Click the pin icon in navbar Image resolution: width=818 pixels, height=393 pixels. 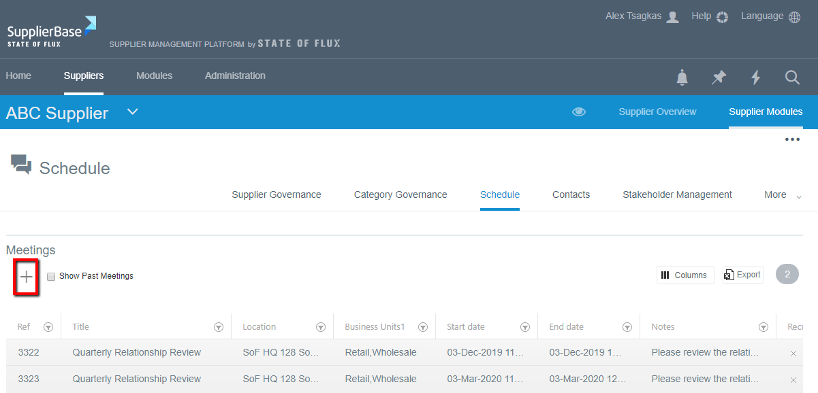click(719, 78)
